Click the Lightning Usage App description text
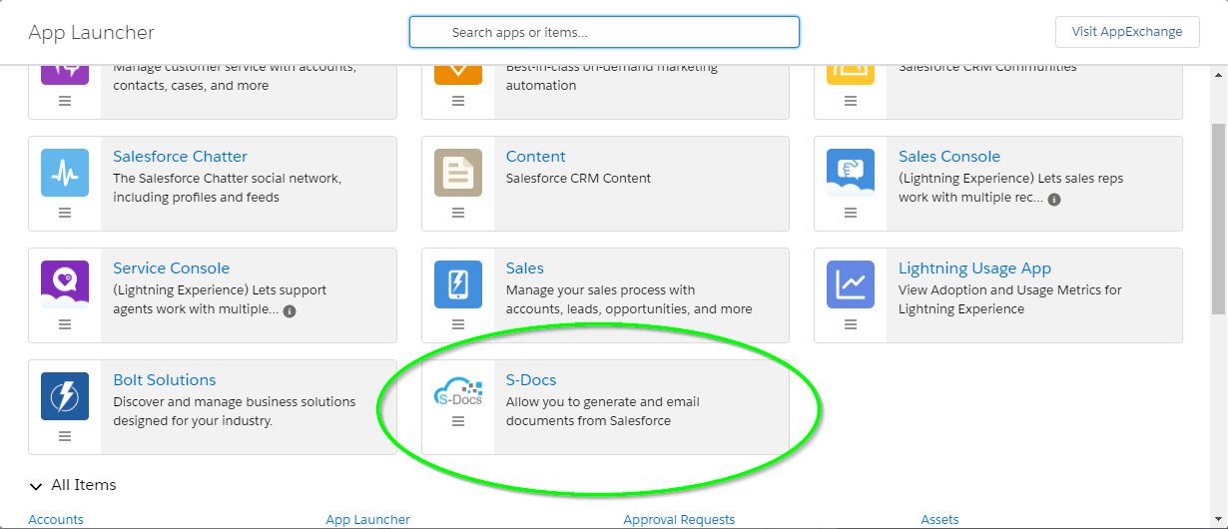1228x529 pixels. (1010, 299)
